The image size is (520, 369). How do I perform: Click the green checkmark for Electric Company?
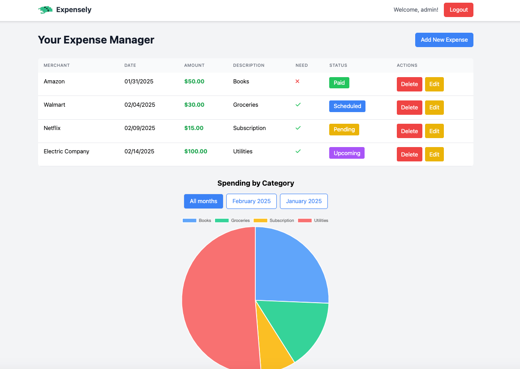(298, 151)
